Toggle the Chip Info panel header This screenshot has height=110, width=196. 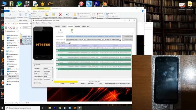43,65
